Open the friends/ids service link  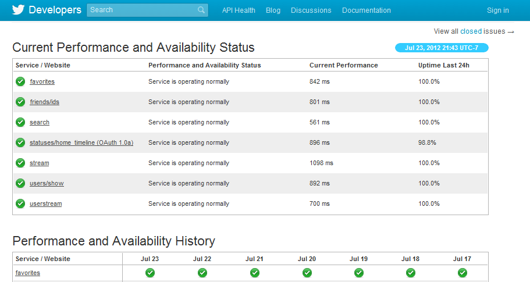pos(45,102)
